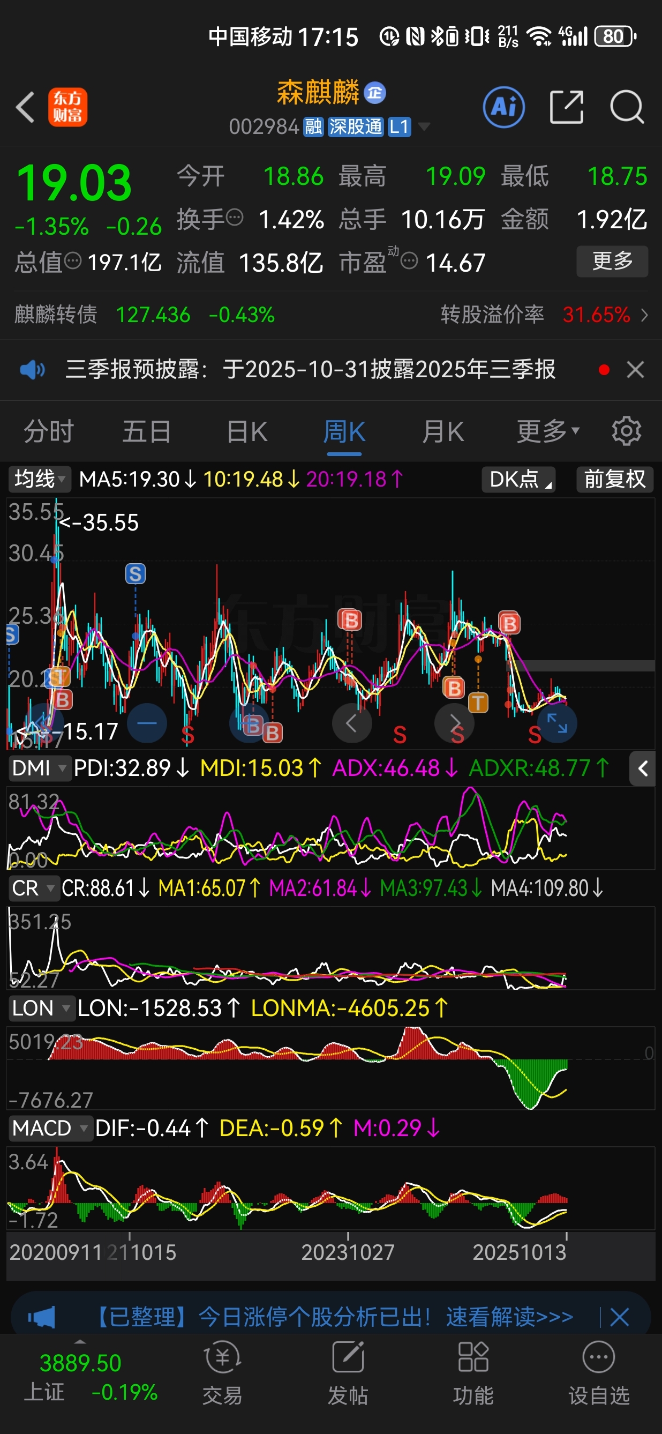Expand stock switcher dropdown triangle
The height and width of the screenshot is (1434, 662).
(x=424, y=127)
